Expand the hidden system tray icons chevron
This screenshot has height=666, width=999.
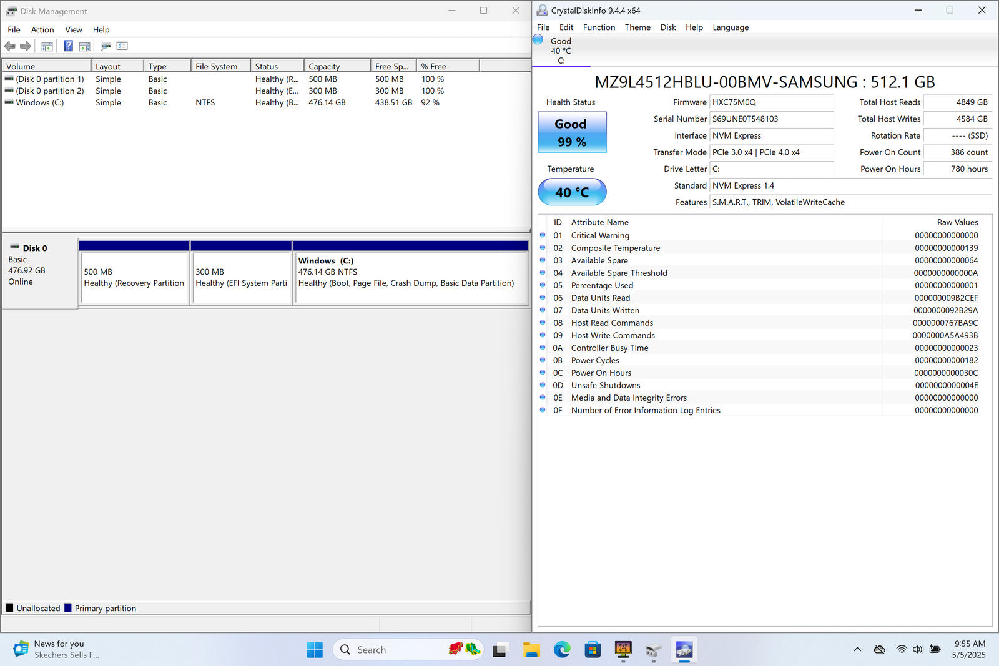(x=857, y=650)
